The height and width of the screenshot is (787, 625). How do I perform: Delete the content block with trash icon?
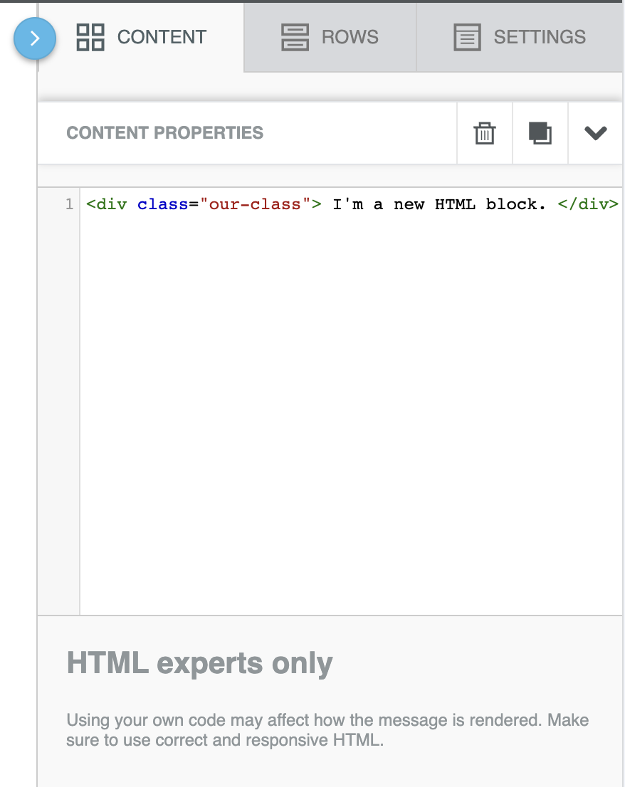(485, 133)
